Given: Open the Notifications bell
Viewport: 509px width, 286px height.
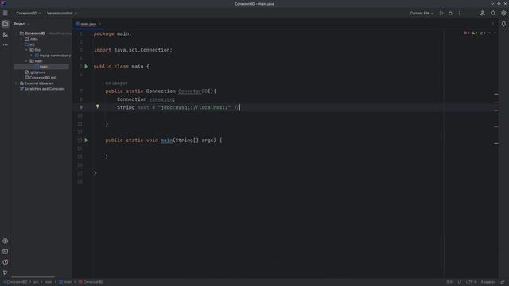Looking at the screenshot, I should point(503,24).
